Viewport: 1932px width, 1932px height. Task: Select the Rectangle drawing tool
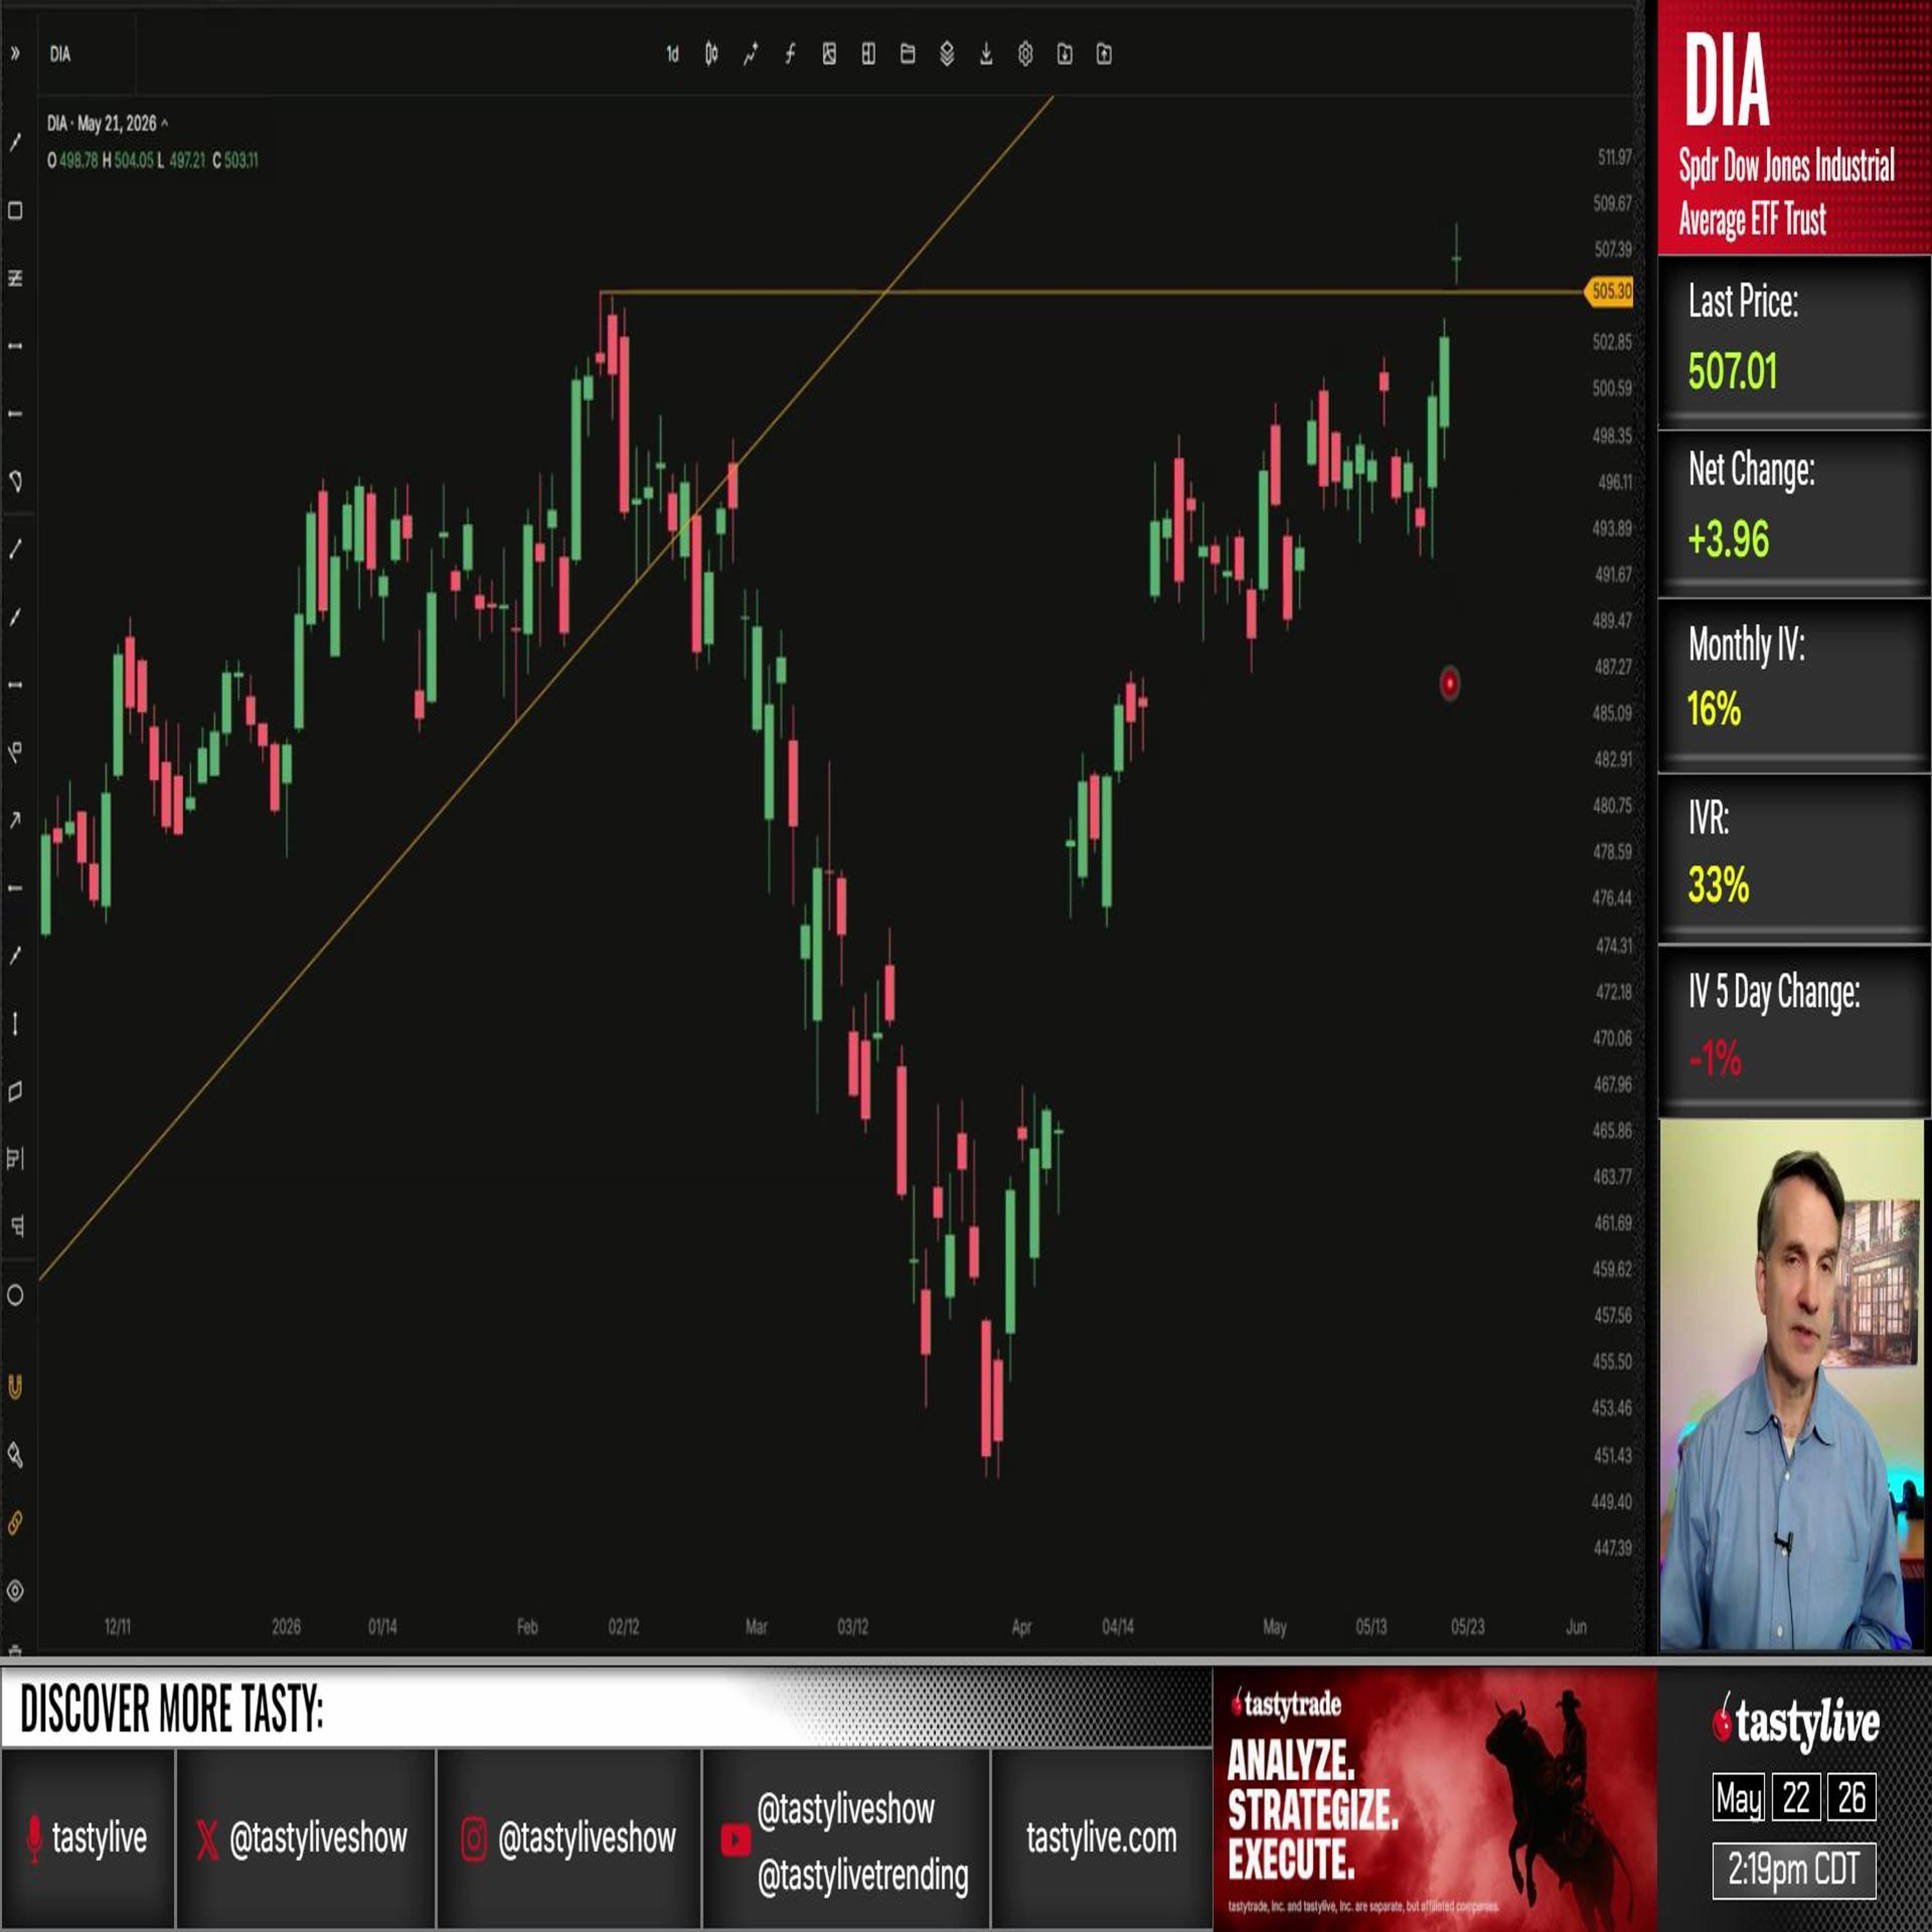click(x=15, y=211)
